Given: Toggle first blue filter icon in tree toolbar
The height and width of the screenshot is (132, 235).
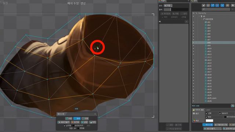Looking at the screenshot, I should tap(213, 5).
